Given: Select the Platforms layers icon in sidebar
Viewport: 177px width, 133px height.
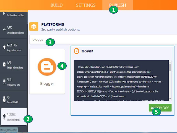Looking at the screenshot, I should pos(4,117).
